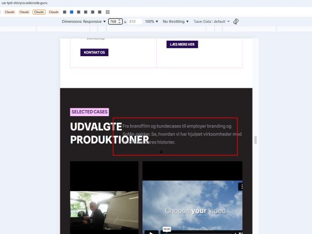Click the paragraph starting 'Fra brandfilm og kundecases'

pyautogui.click(x=182, y=134)
